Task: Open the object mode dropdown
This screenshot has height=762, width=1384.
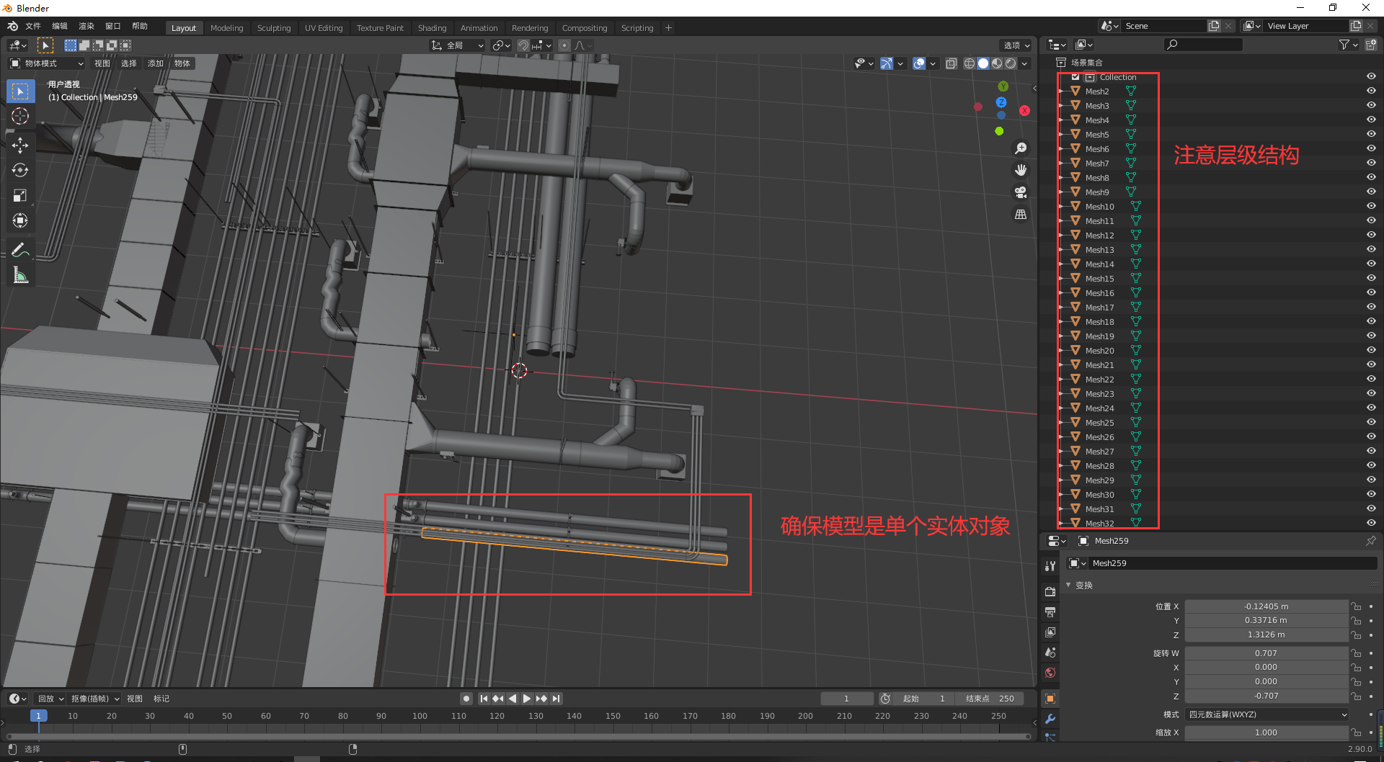Action: (46, 63)
